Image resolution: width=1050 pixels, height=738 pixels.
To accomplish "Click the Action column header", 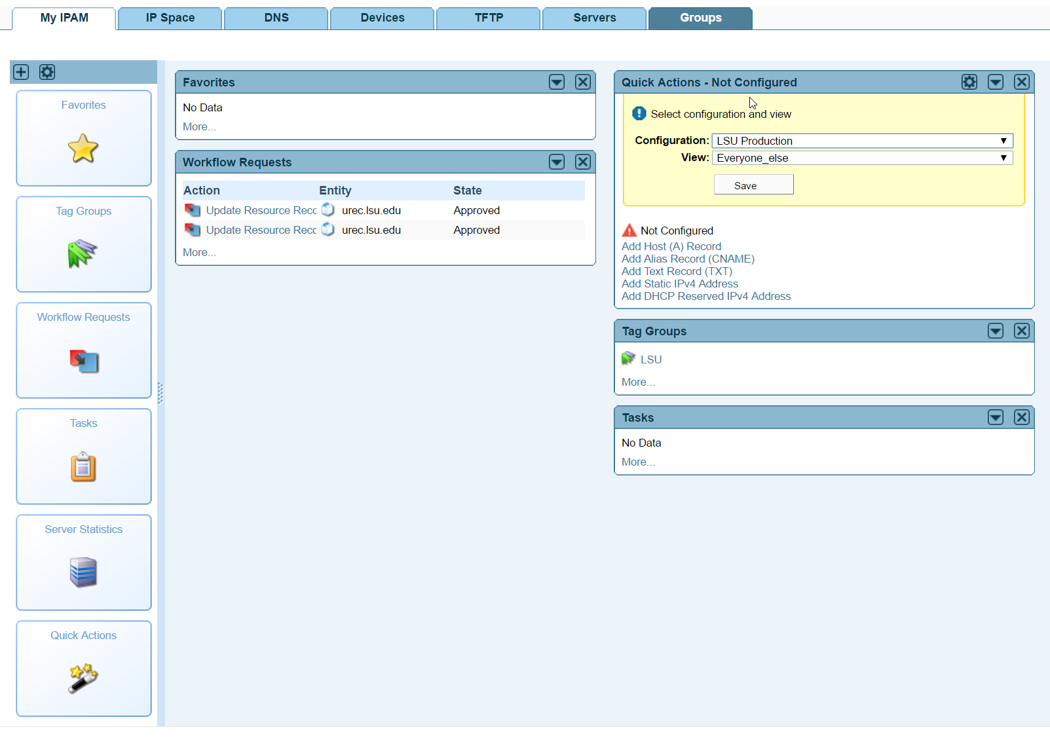I will coord(202,191).
